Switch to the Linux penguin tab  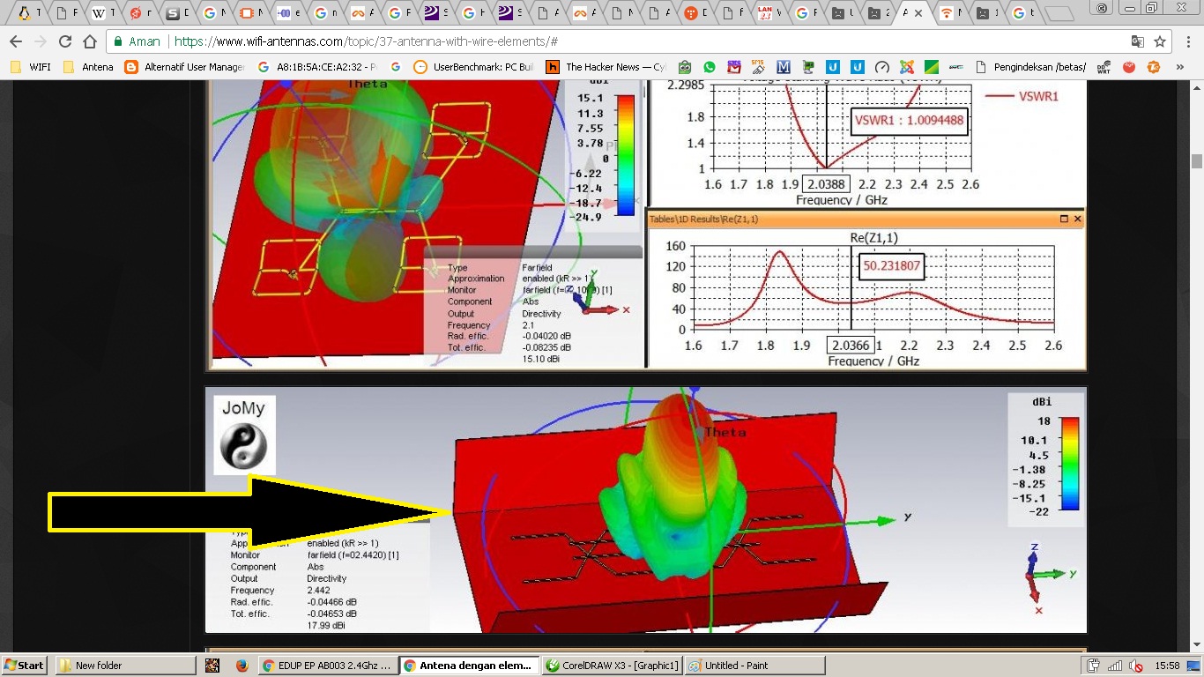(29, 13)
